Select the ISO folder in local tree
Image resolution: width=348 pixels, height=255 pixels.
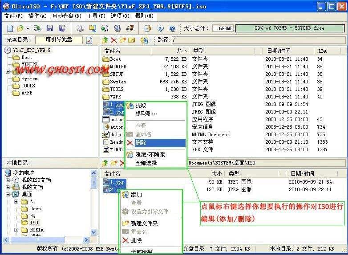[34, 223]
